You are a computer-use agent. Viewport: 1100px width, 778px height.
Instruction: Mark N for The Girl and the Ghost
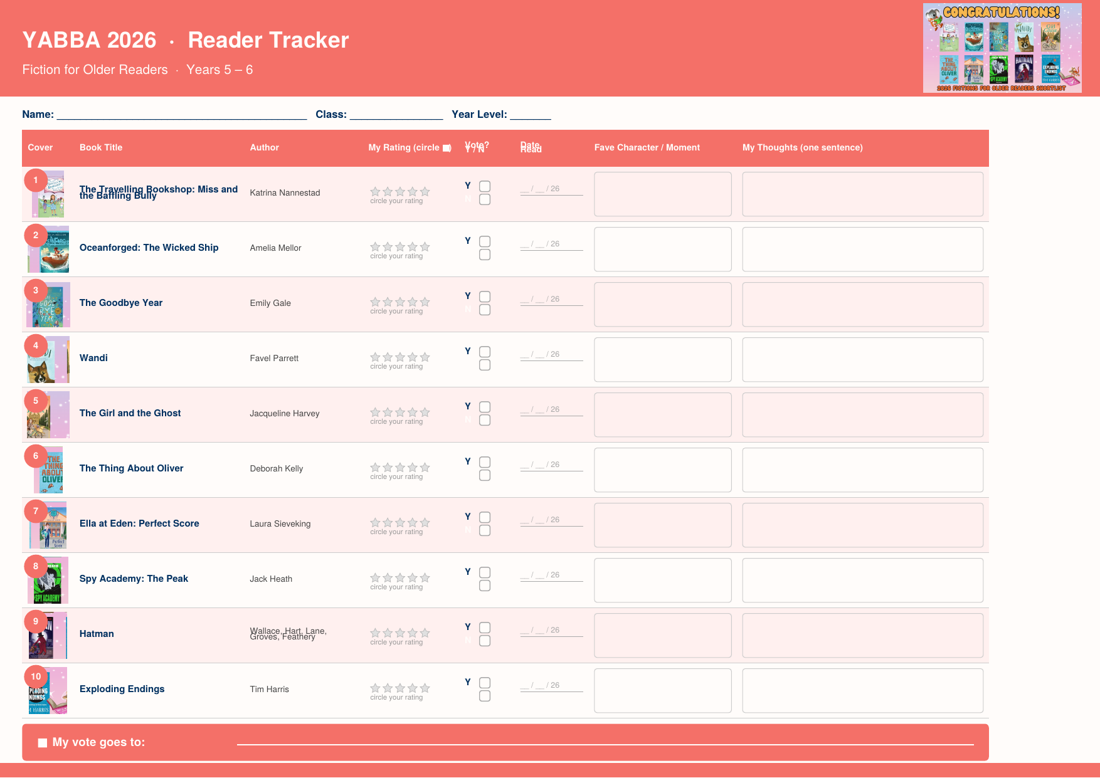(485, 420)
